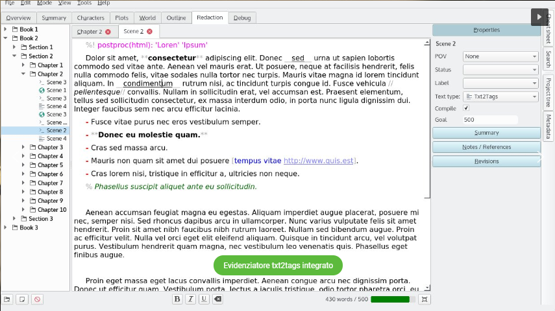
Task: Open Metadata side tab
Action: coord(549,126)
